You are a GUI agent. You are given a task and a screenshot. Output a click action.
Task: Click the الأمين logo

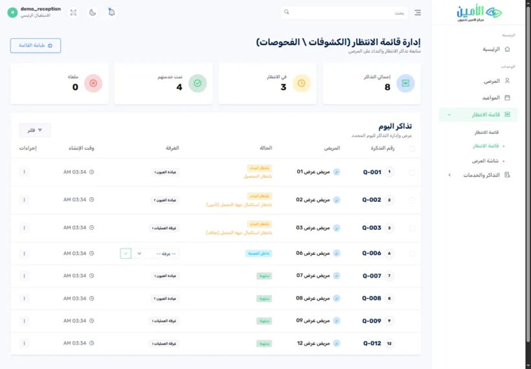pyautogui.click(x=479, y=14)
